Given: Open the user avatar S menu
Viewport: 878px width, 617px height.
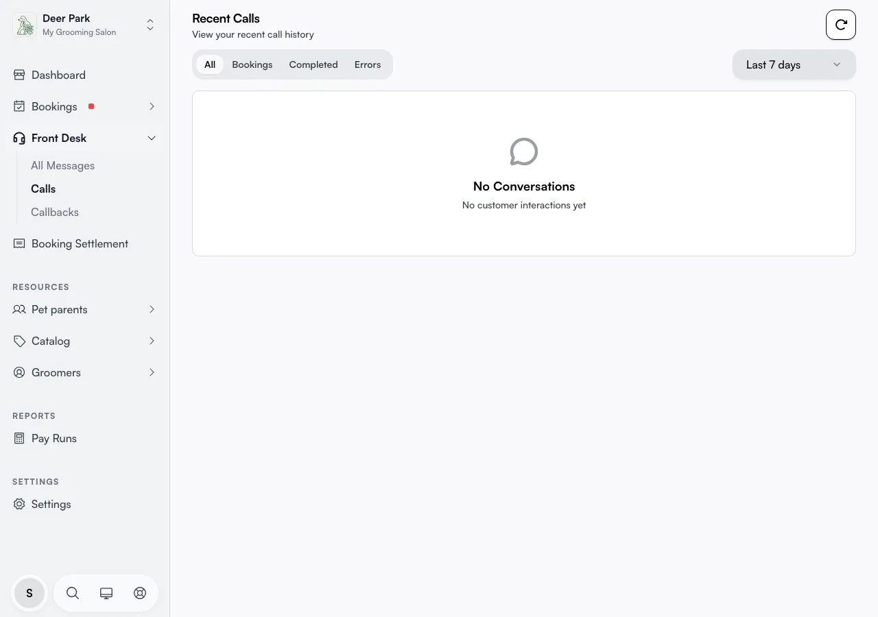Looking at the screenshot, I should 29,593.
